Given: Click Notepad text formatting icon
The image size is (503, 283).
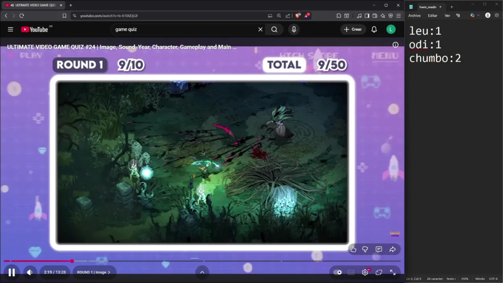Looking at the screenshot, I should tap(458, 16).
